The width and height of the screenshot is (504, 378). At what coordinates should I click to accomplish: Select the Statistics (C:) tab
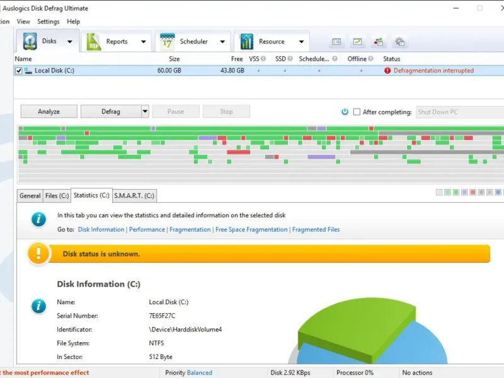(91, 195)
